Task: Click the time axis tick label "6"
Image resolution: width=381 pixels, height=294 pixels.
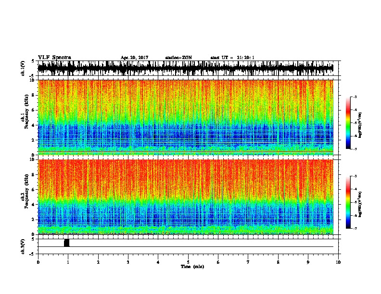Action: [218, 262]
